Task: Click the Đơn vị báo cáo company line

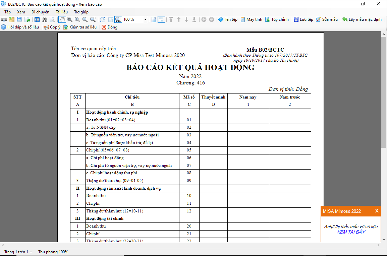Action: click(x=128, y=55)
